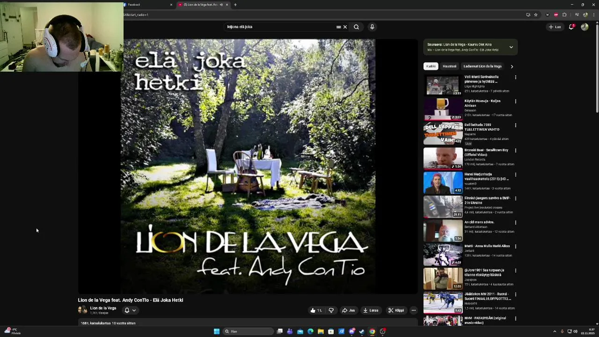599x337 pixels.
Task: Open the AdBlock Plus extension icon
Action: pyautogui.click(x=556, y=15)
